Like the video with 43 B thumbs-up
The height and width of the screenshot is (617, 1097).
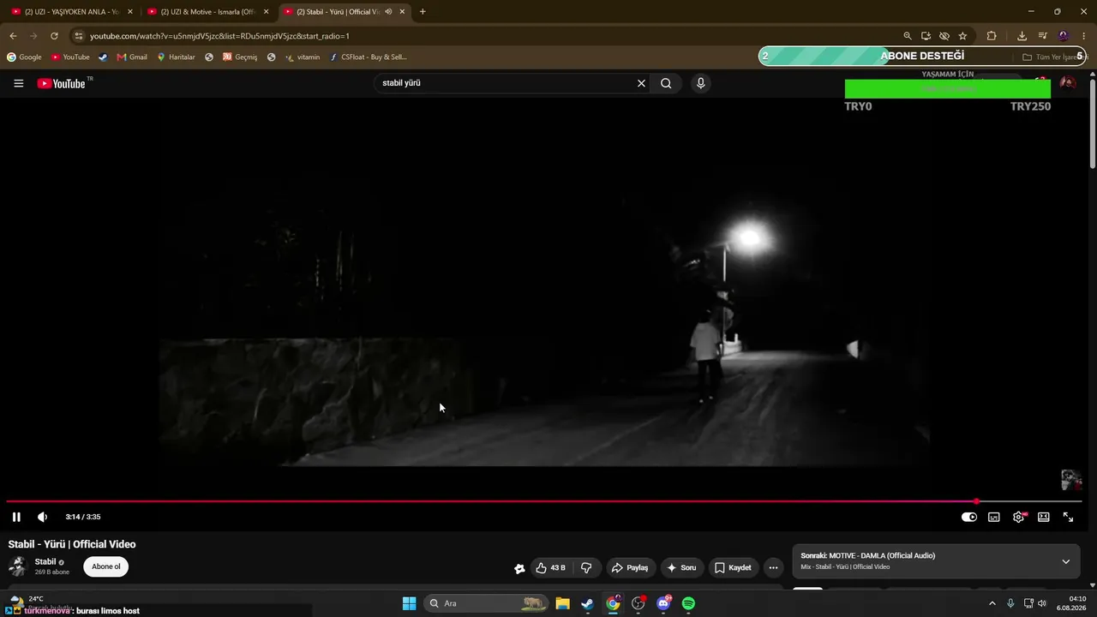point(550,567)
